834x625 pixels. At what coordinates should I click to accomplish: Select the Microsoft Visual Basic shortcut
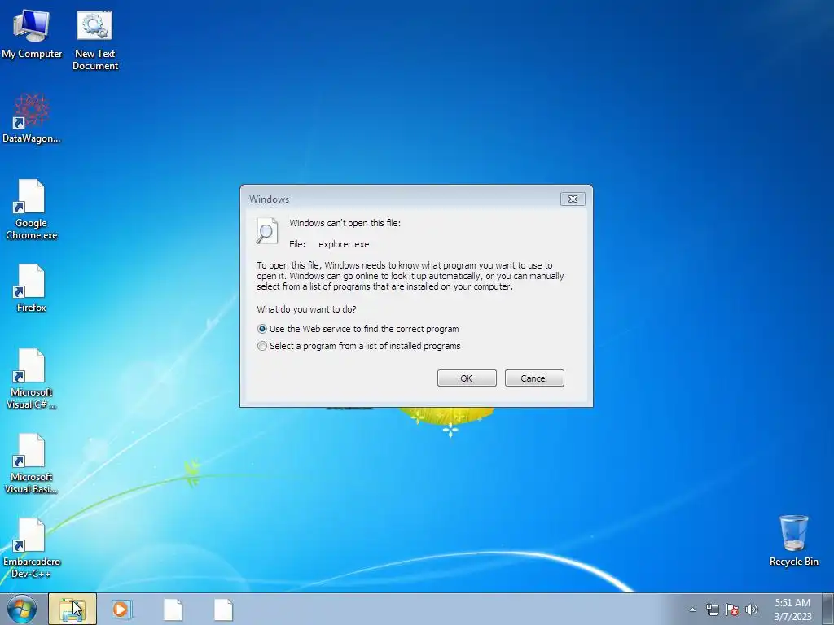(x=32, y=463)
